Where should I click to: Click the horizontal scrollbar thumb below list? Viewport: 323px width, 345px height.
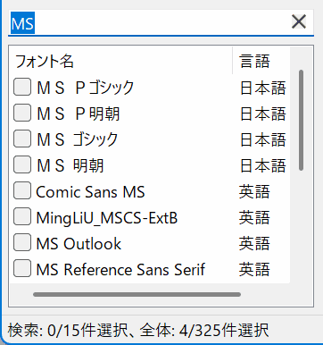137,295
